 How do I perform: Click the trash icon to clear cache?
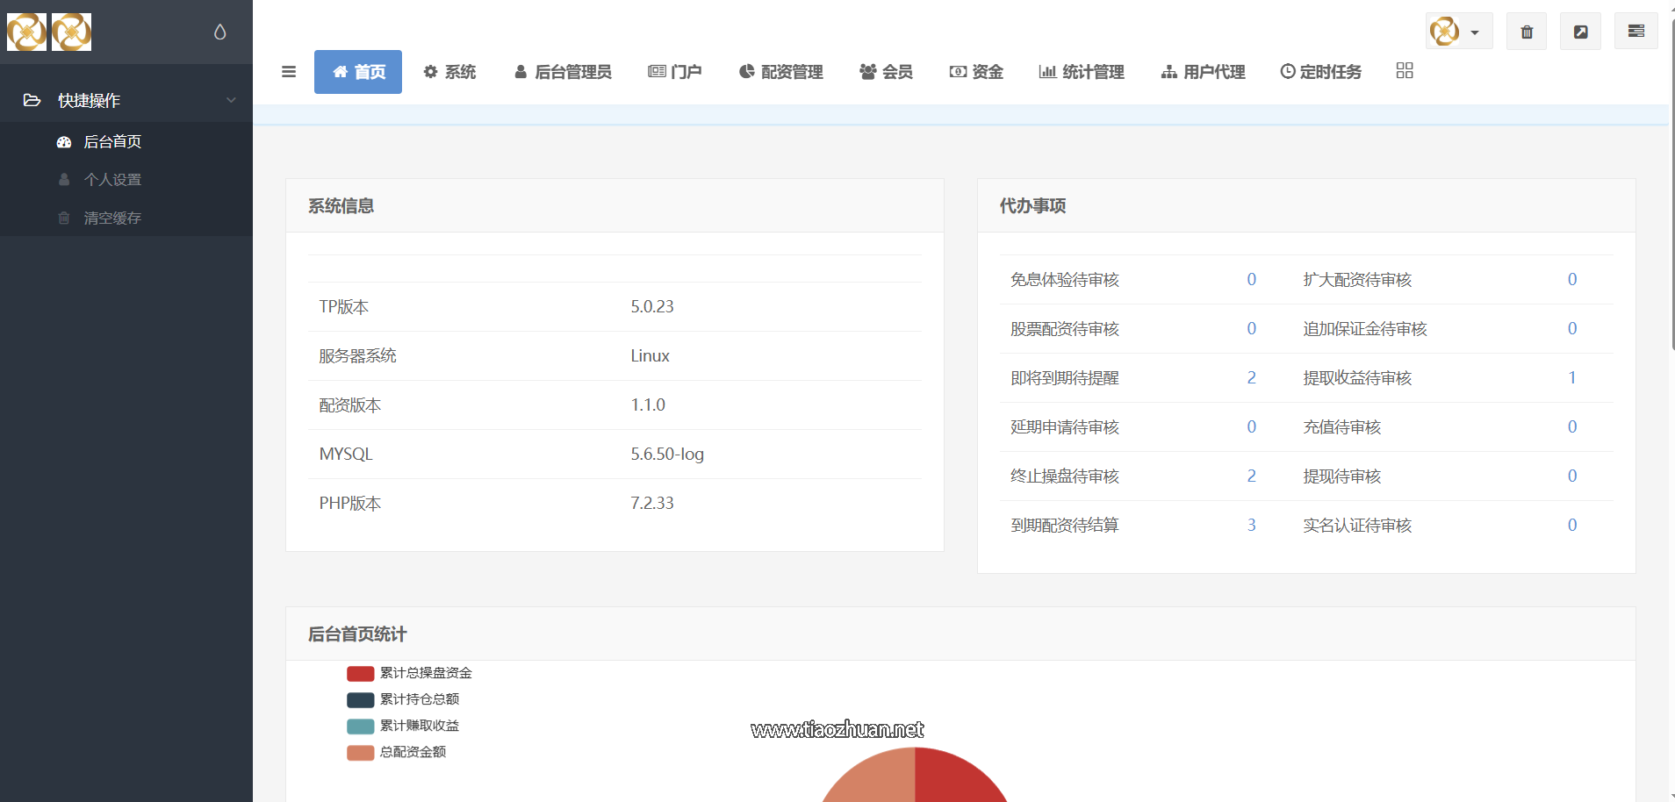1527,31
